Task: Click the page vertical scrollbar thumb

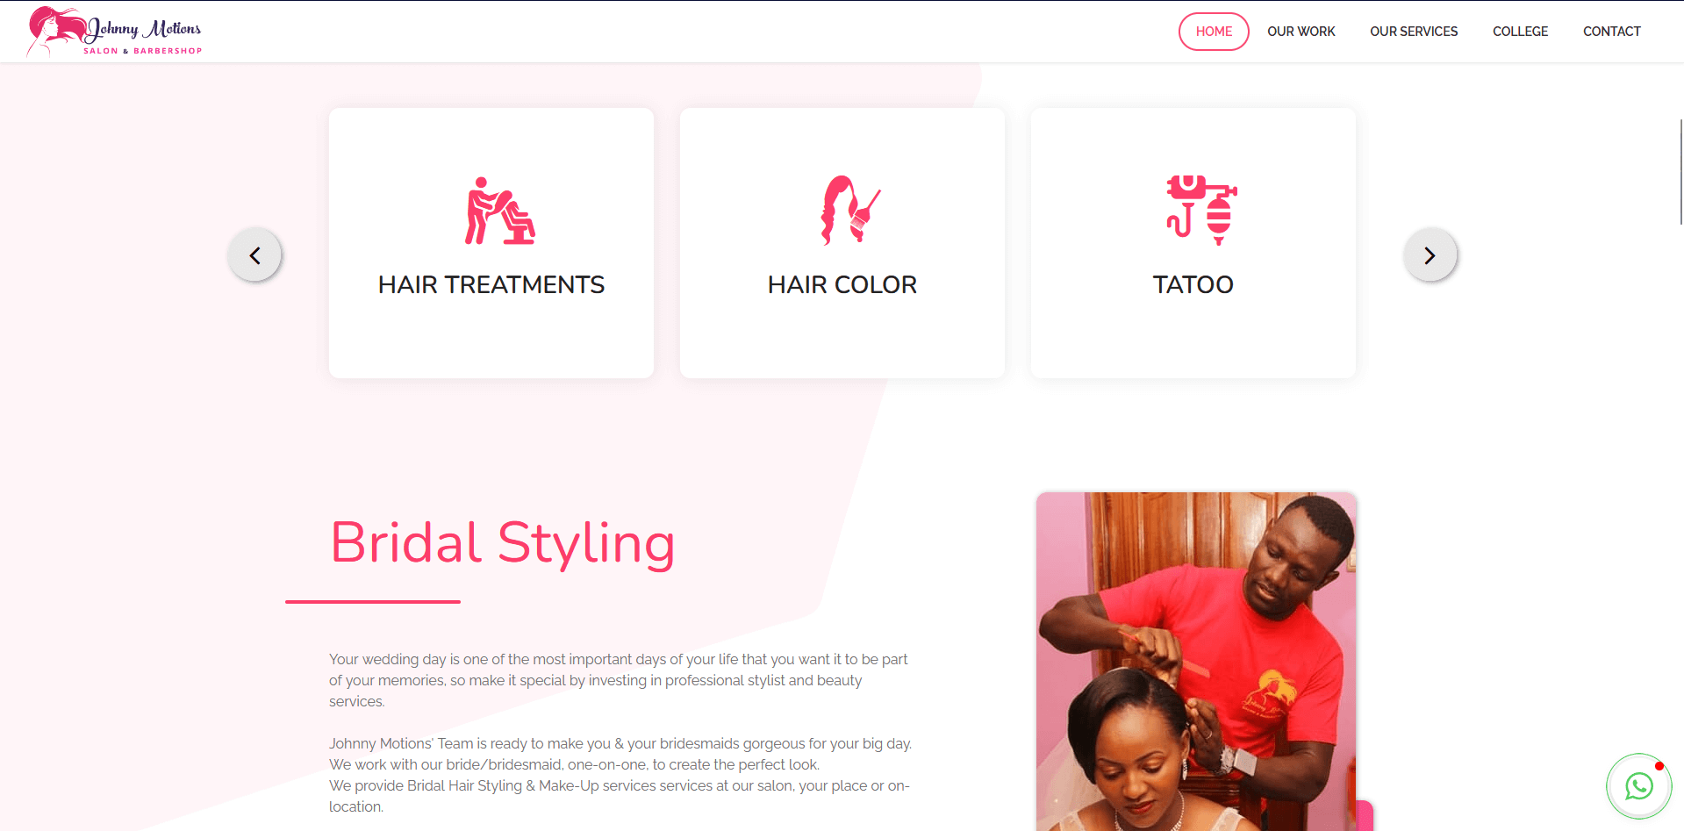Action: pyautogui.click(x=1680, y=171)
